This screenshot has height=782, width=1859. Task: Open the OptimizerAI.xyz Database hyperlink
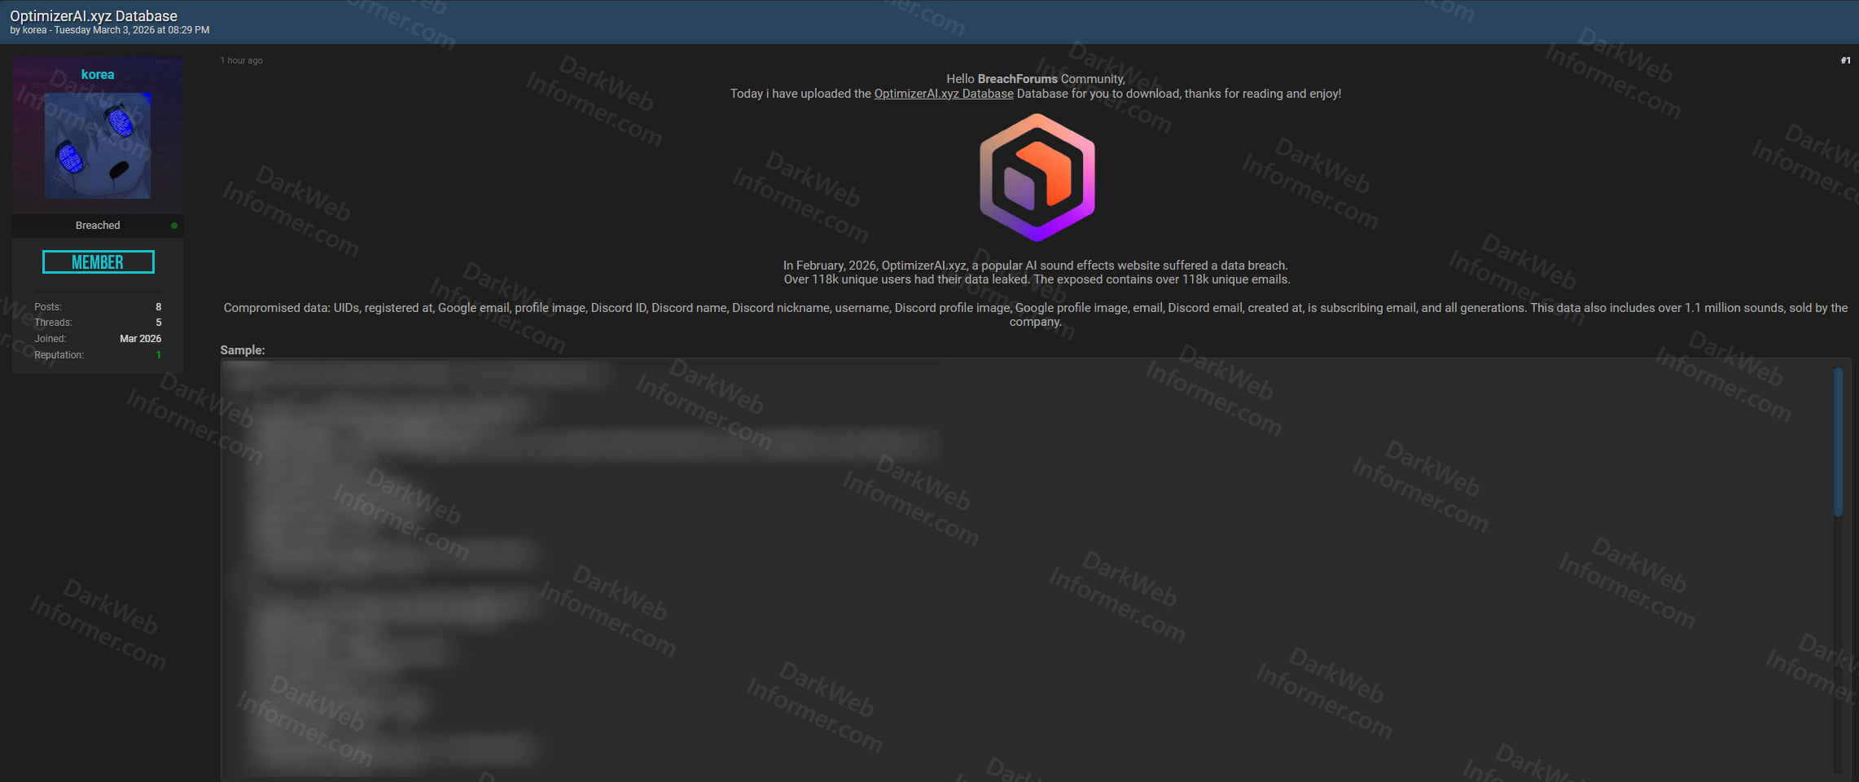pos(943,93)
